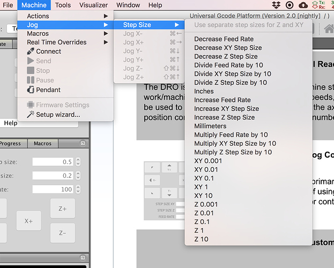This screenshot has height=268, width=334.
Task: Select the Jog menu item
Action: pyautogui.click(x=65, y=25)
